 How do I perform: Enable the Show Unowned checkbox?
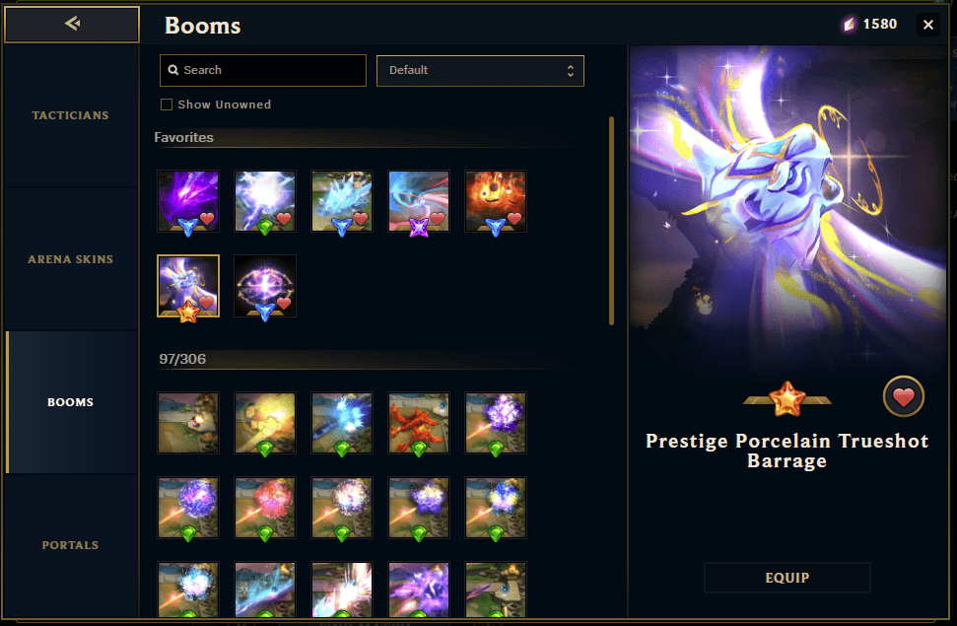[x=166, y=104]
